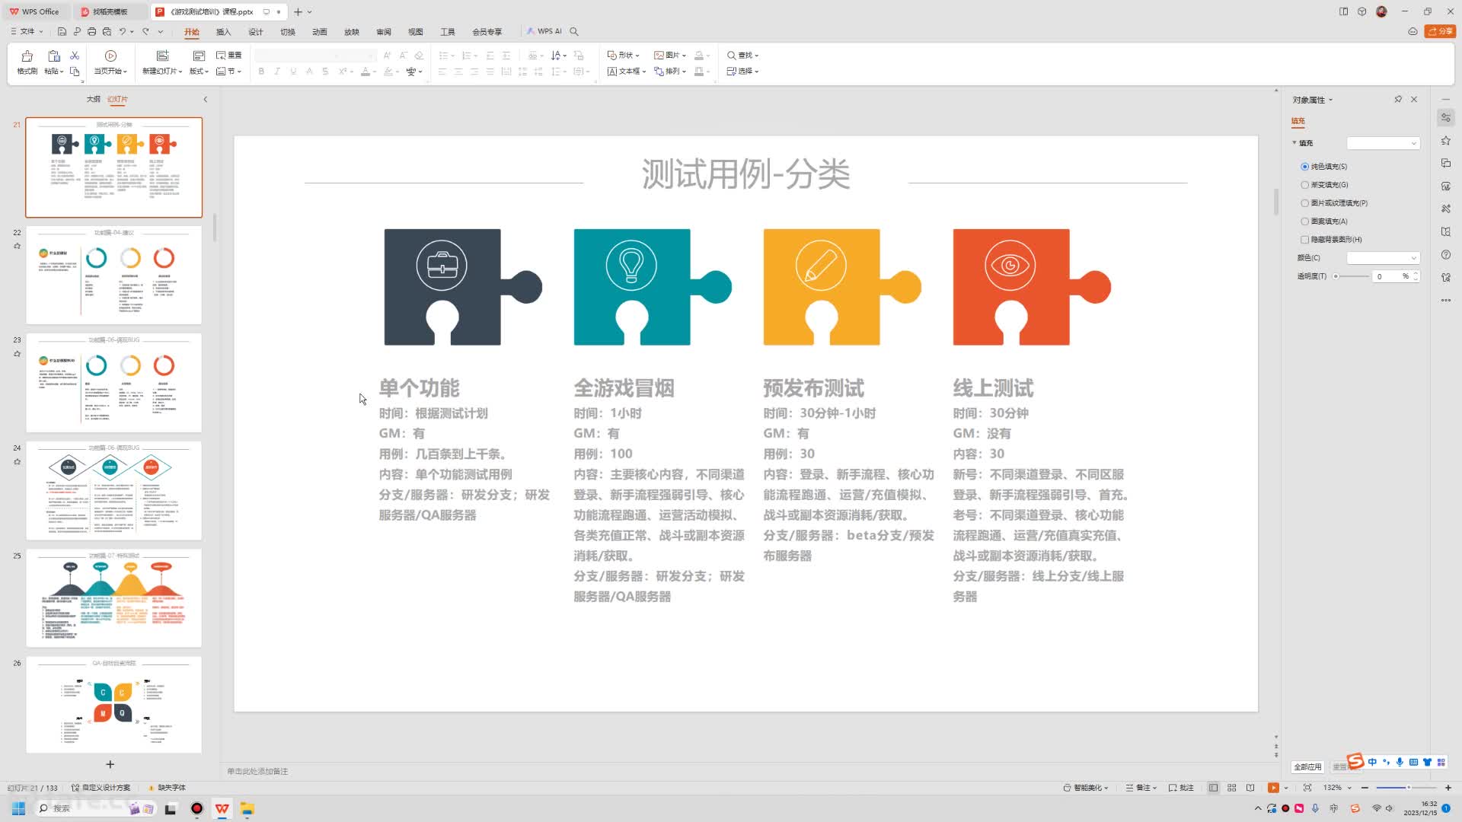Select pattern fill (图案填充) radio button
The image size is (1462, 822).
(x=1304, y=221)
